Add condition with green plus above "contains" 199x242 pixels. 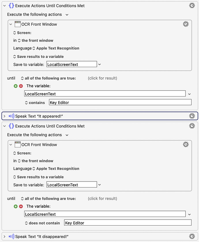pos(16,86)
